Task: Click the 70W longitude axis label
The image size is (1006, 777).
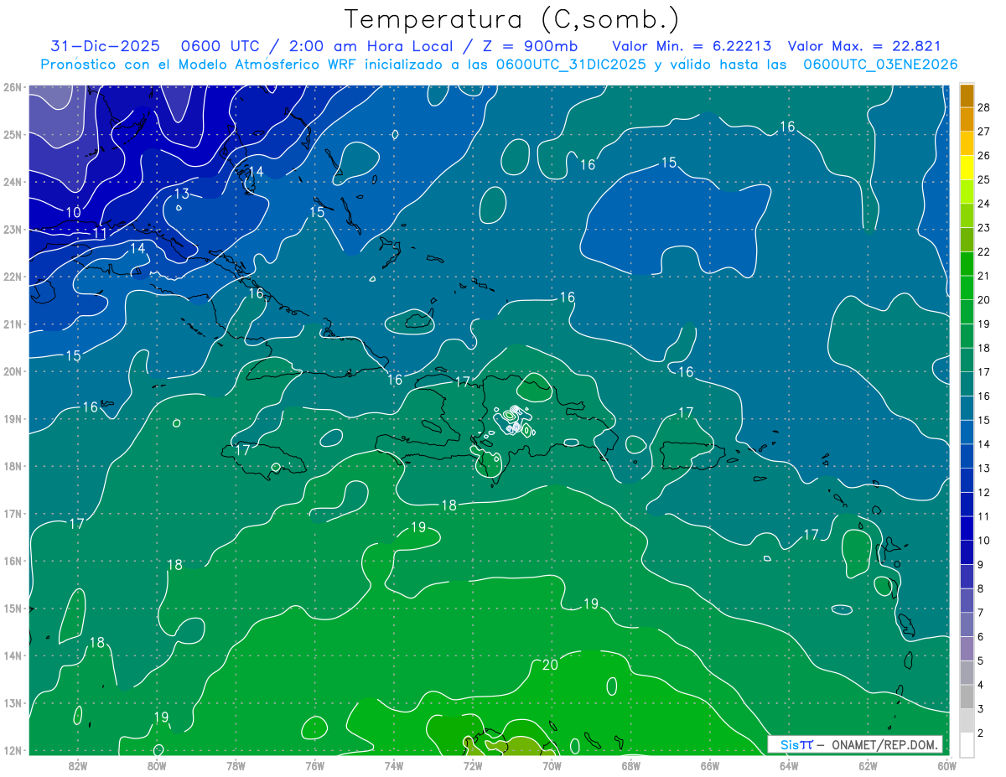Action: coord(552,765)
